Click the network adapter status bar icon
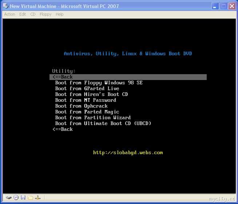Screen dimensions: 238x204 (37, 197)
